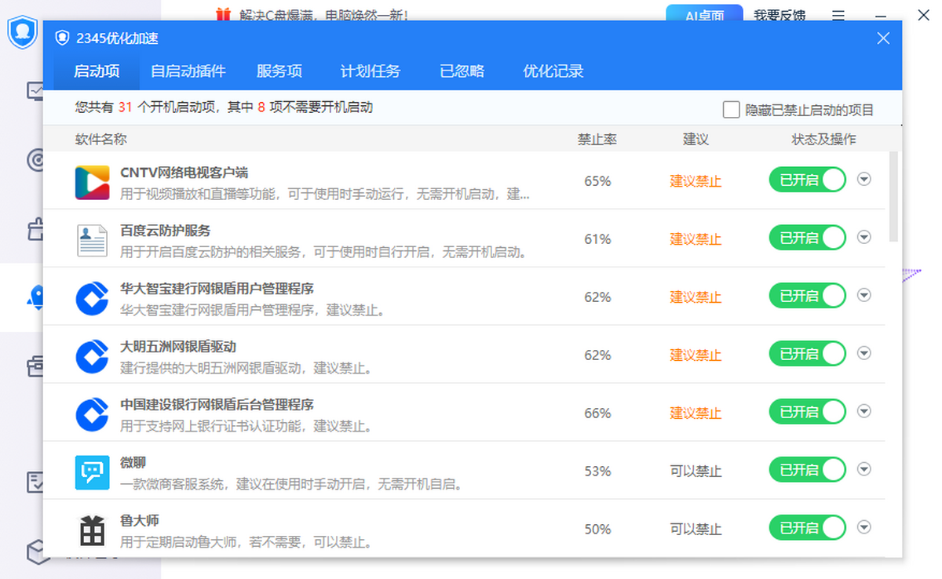Select the 启动项 tab

pyautogui.click(x=97, y=71)
